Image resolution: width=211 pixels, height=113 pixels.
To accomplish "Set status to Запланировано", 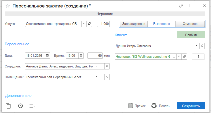I will tap(133, 24).
